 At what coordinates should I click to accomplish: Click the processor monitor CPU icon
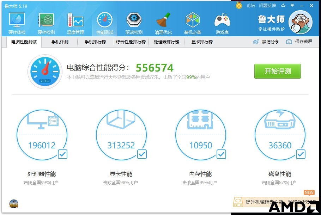(43, 122)
